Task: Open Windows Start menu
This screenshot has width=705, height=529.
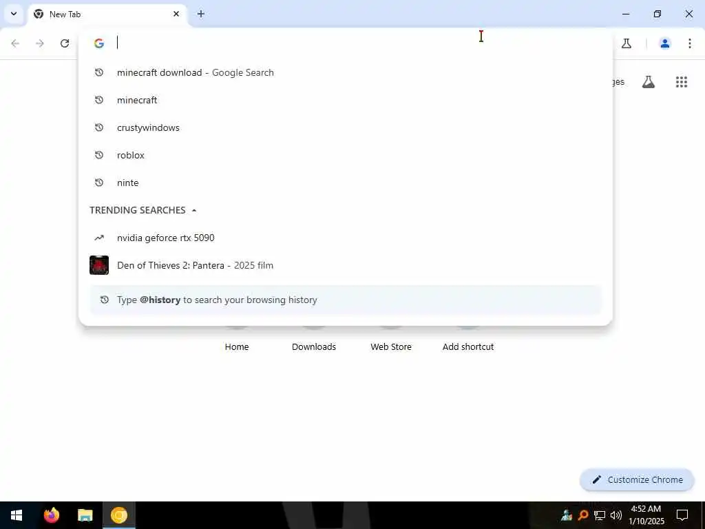Action: point(17,515)
